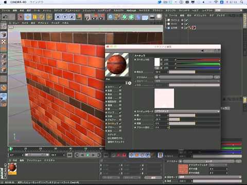Select the Rotate tool

(x=42, y=17)
